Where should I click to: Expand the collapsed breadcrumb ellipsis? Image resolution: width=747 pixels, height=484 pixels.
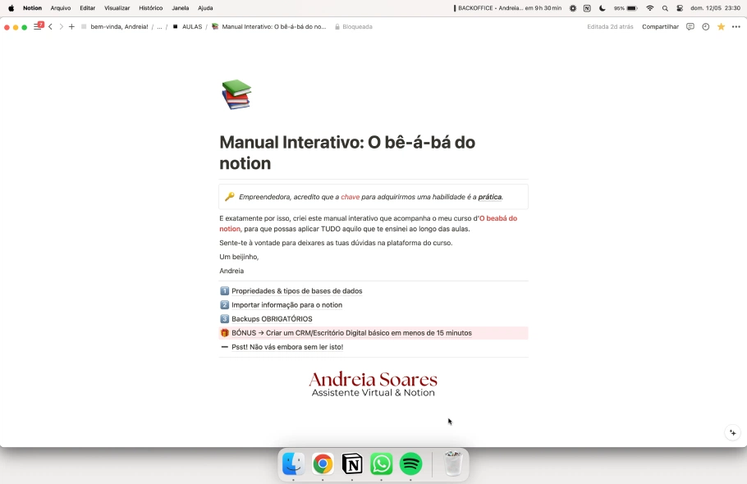pos(159,27)
